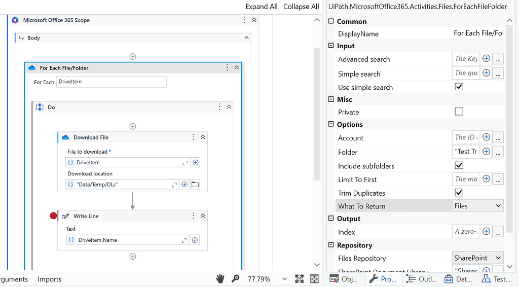519x287 pixels.
Task: Enable the Private checkbox
Action: point(459,112)
